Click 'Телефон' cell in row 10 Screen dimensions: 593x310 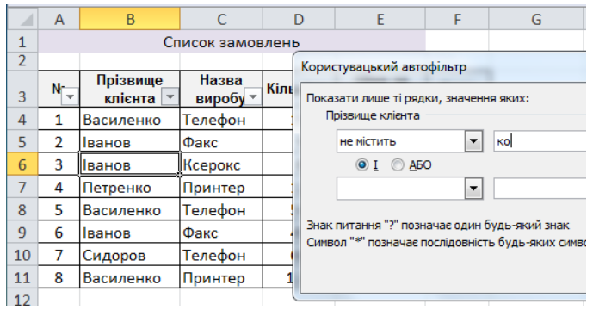221,255
